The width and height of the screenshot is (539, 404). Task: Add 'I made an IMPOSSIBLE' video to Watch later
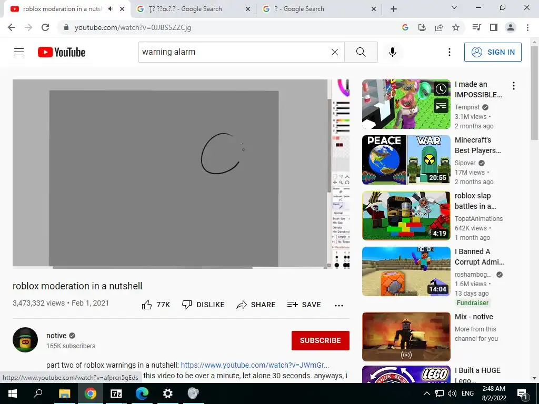(x=441, y=89)
